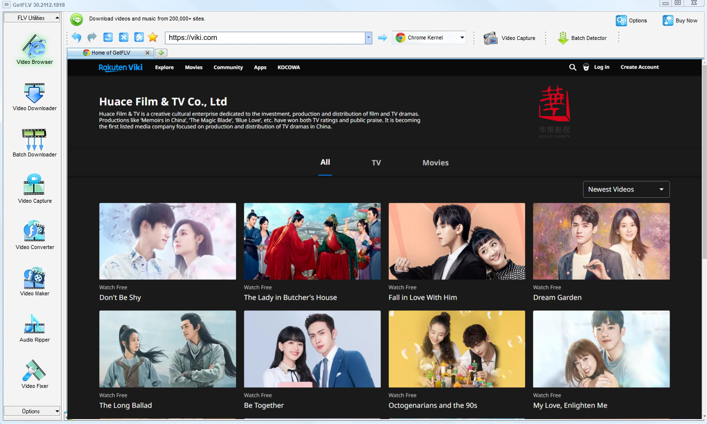The width and height of the screenshot is (707, 424).
Task: Open the URL history dropdown arrow
Action: tap(368, 38)
